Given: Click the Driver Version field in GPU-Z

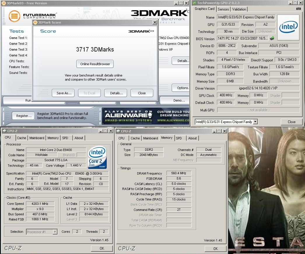Looking at the screenshot, I should [258, 88].
